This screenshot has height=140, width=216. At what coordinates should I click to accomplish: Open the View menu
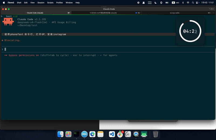32,3
